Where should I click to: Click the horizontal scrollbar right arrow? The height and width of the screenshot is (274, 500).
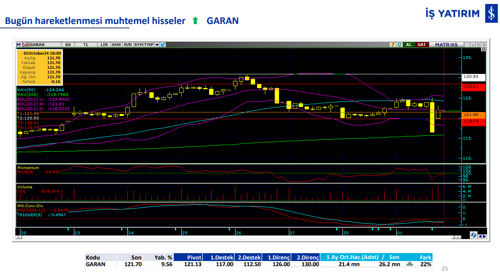coord(458,237)
